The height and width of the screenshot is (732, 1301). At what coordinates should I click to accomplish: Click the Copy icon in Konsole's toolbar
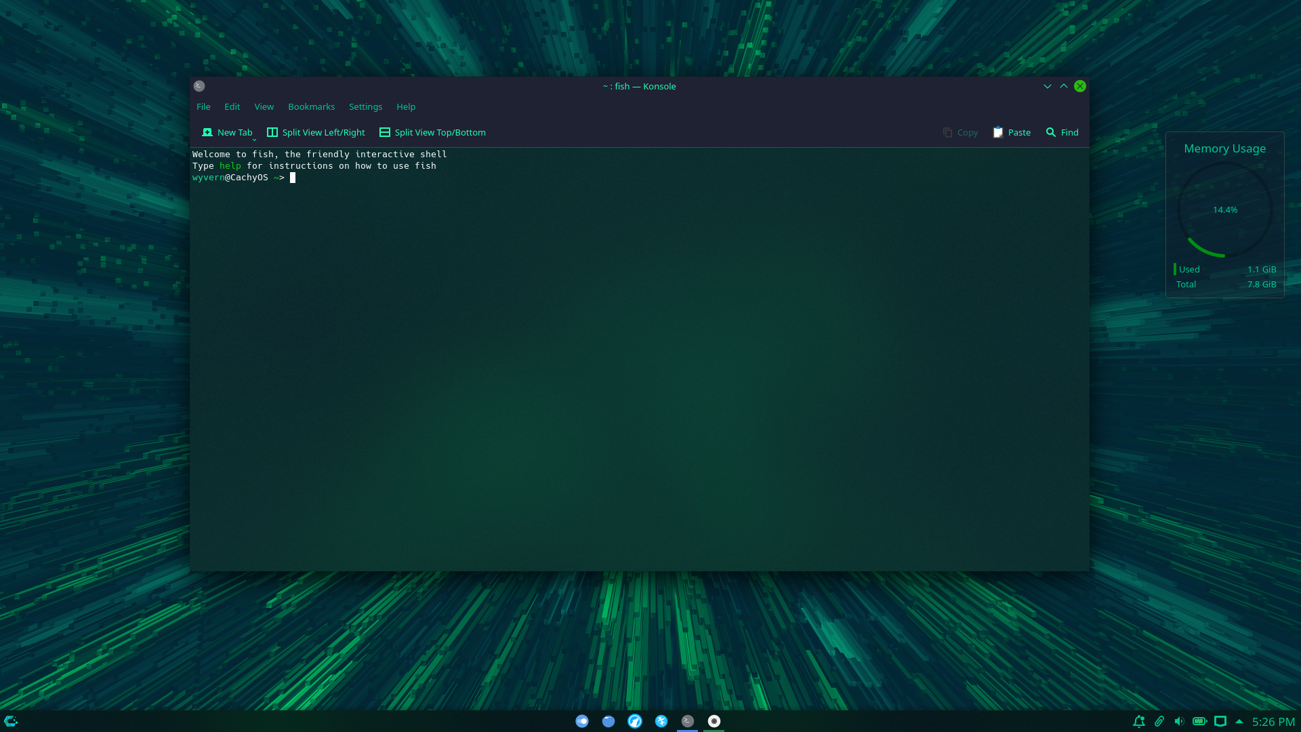coord(947,132)
